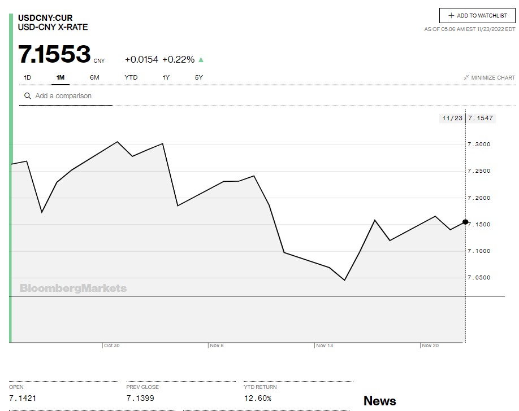Click the magnifier icon beside Add a comparison
This screenshot has width=519, height=411.
coord(27,96)
